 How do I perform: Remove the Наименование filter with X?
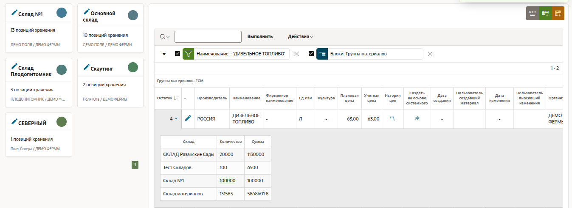[297, 54]
